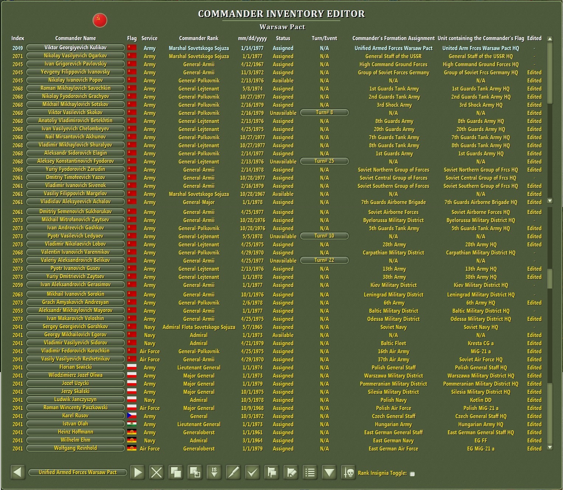
Task: Select commander Dmitriy Timofeevich Yazov
Action: [x=76, y=177]
